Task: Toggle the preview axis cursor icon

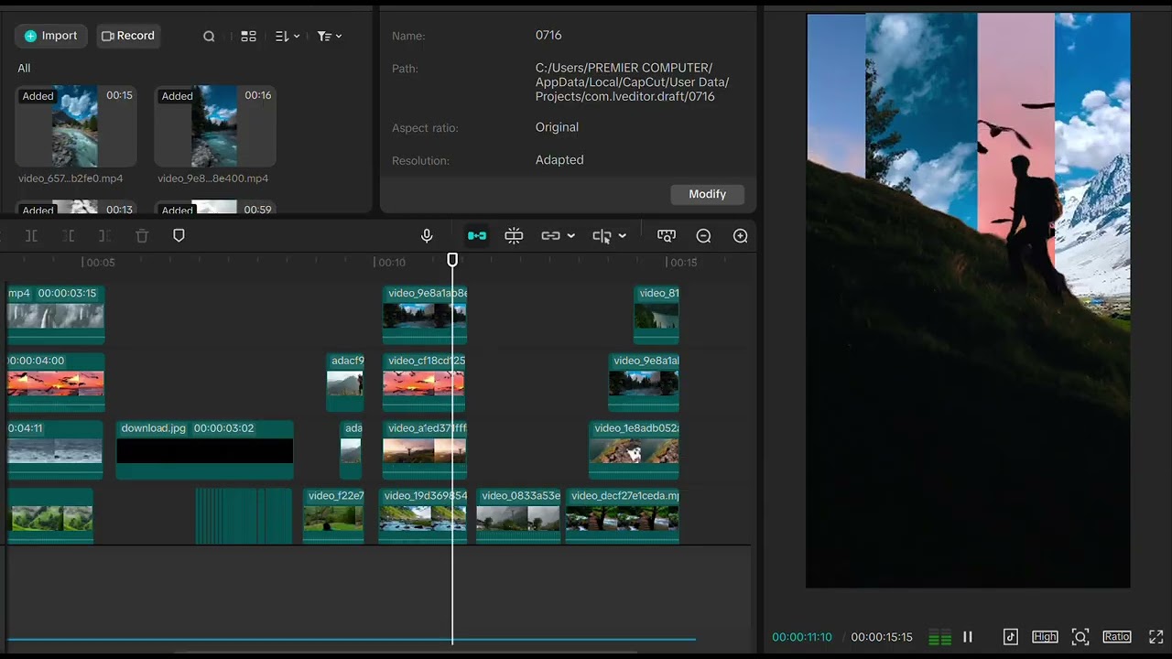Action: (602, 236)
